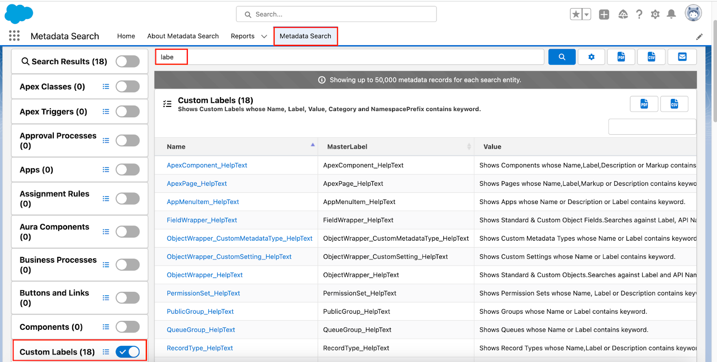
Task: Open PermissionSet_HelpText link
Action: (203, 294)
